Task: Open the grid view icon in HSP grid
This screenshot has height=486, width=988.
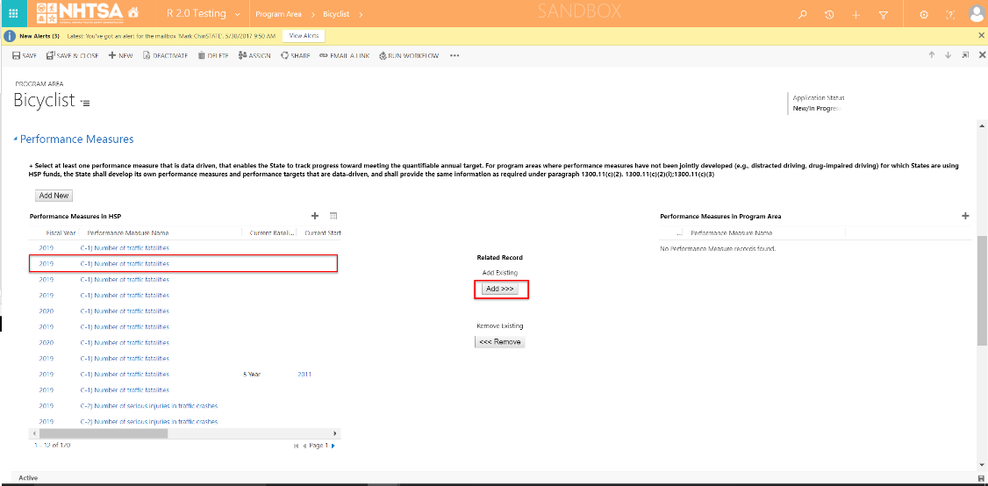Action: (334, 216)
